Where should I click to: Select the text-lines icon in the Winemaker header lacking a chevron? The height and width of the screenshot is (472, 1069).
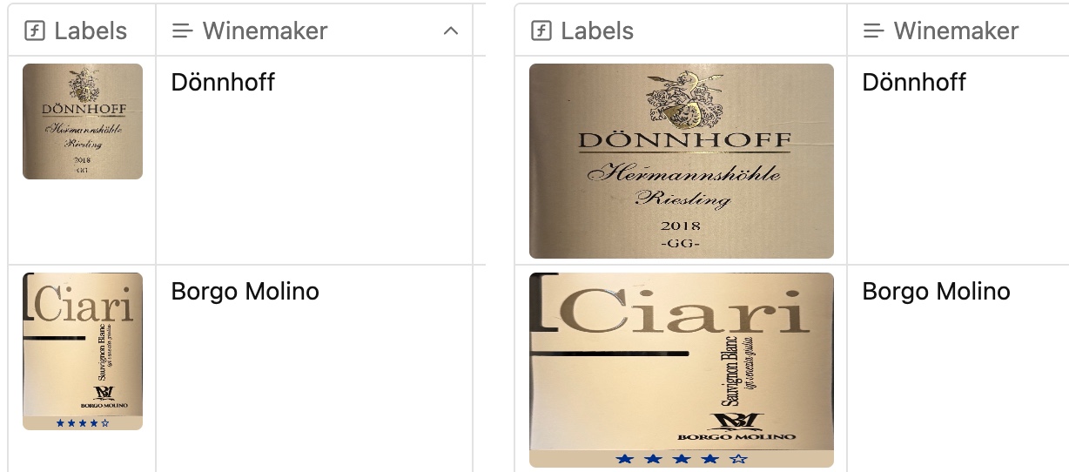coord(873,31)
